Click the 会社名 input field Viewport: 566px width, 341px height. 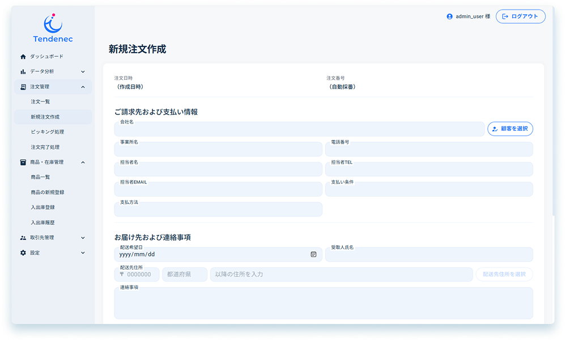point(299,130)
